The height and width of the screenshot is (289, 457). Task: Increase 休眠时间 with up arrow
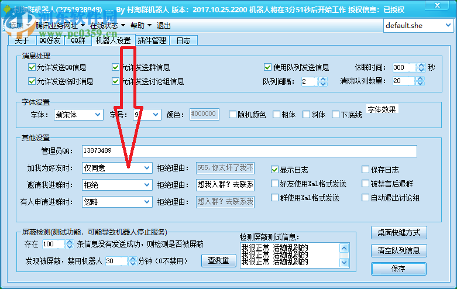point(421,66)
